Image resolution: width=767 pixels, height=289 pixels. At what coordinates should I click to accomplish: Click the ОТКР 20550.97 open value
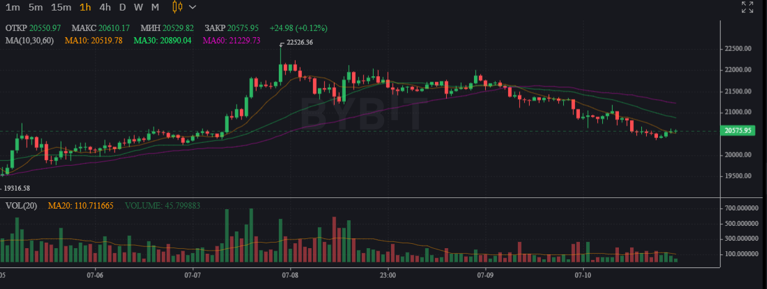[x=33, y=28]
